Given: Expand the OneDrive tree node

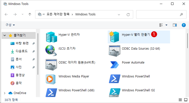Looking at the screenshot, I should tap(4, 93).
